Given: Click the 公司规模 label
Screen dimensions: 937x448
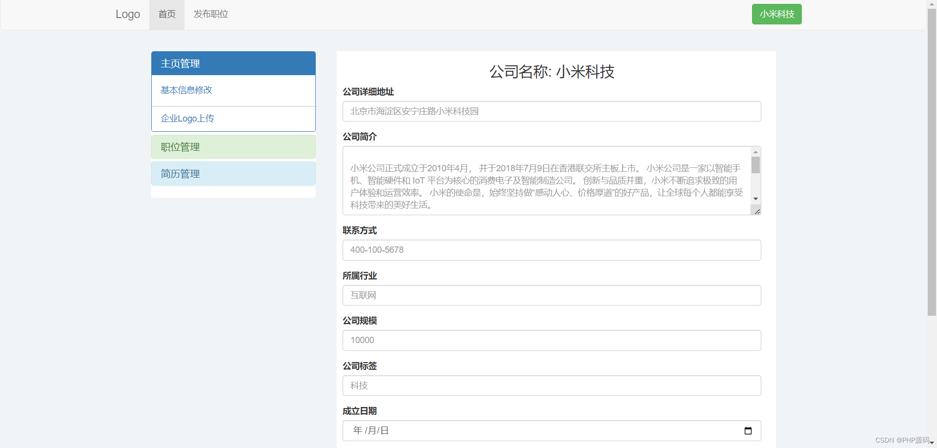Looking at the screenshot, I should pyautogui.click(x=360, y=321).
